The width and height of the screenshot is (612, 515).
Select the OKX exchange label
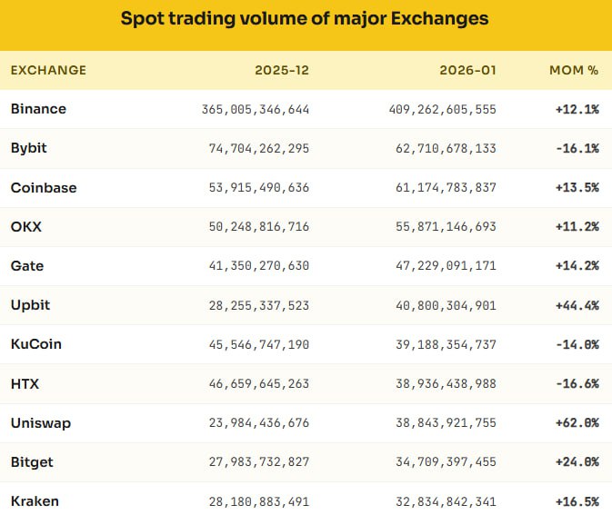(x=26, y=227)
